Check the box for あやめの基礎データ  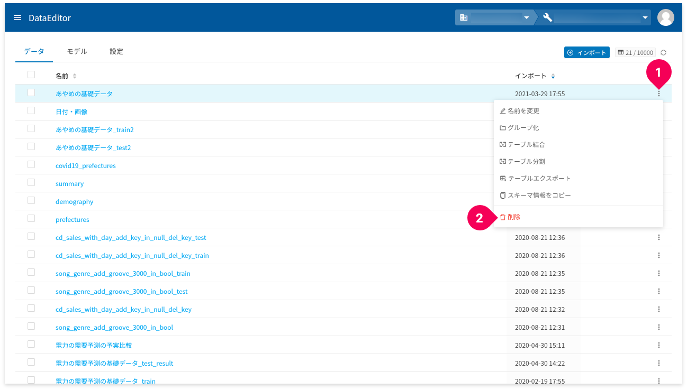[31, 92]
